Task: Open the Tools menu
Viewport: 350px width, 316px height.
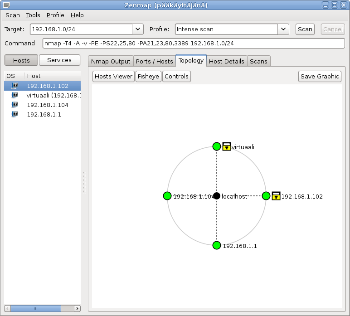Action: (33, 15)
